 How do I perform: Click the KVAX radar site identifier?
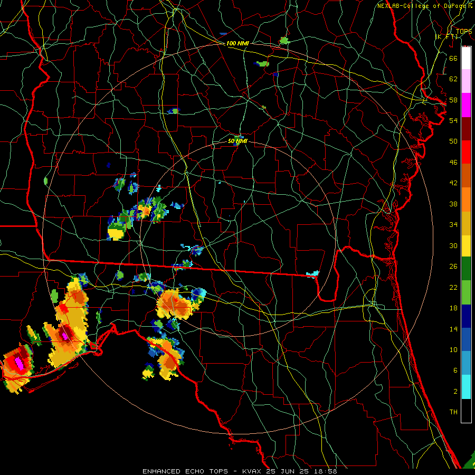pos(252,471)
